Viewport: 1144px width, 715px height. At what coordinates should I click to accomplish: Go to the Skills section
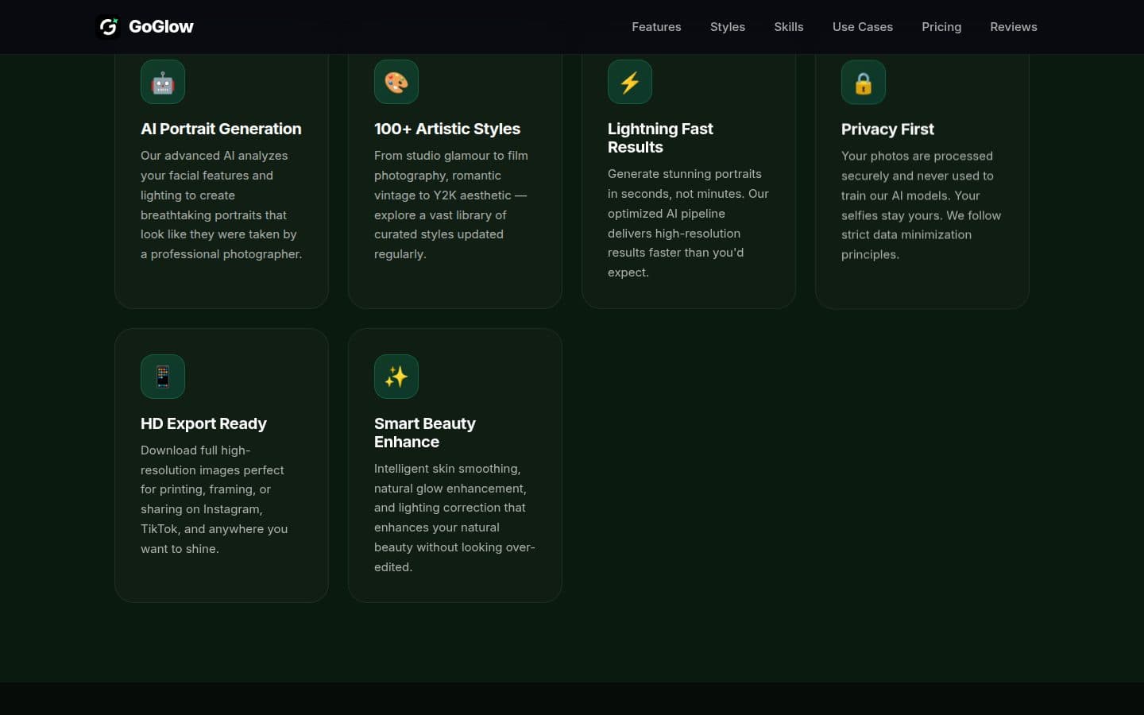(x=789, y=27)
